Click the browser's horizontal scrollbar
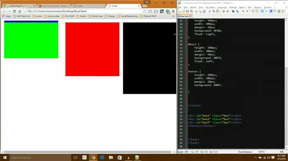Viewport: 288px width, 161px height. point(88,152)
